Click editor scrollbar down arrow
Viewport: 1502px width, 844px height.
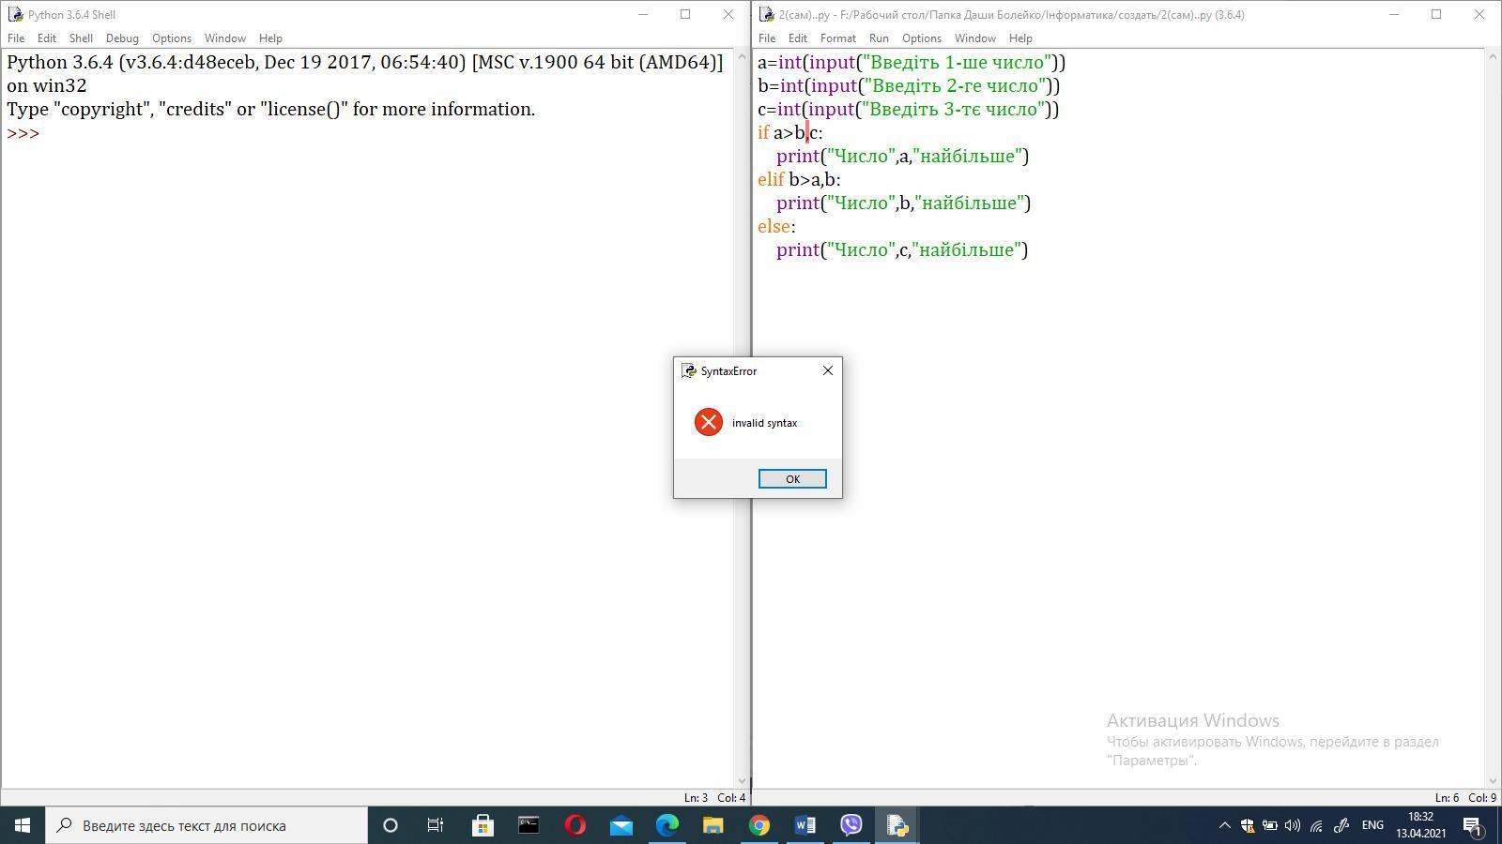(x=1493, y=780)
